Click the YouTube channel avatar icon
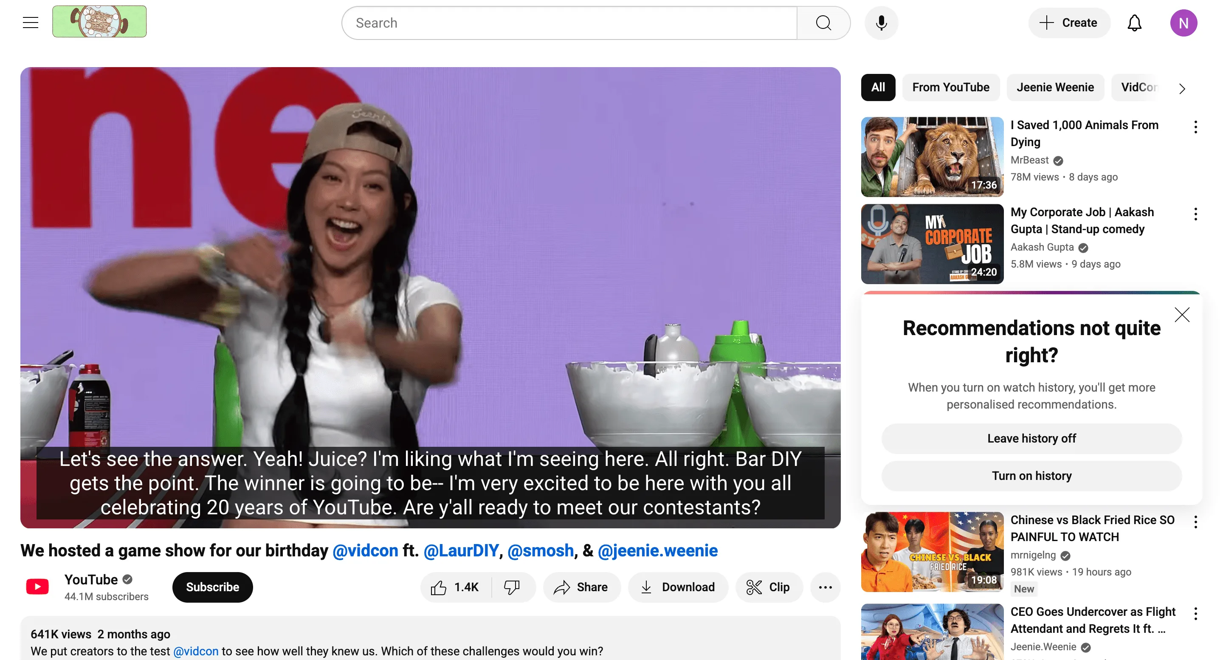Screen dimensions: 1223x660 pos(37,587)
